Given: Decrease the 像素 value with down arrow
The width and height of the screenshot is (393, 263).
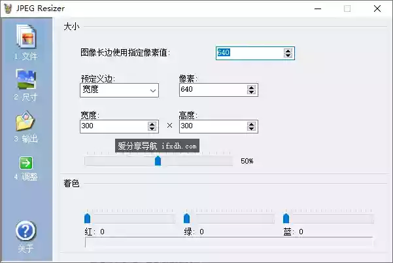Looking at the screenshot, I should [251, 92].
